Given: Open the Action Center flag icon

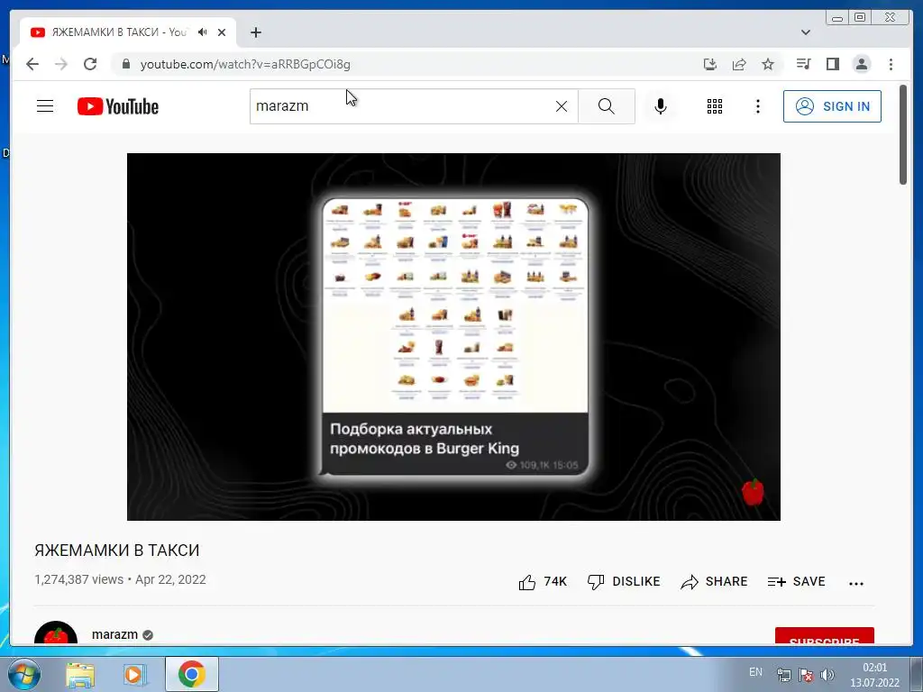Looking at the screenshot, I should [806, 674].
